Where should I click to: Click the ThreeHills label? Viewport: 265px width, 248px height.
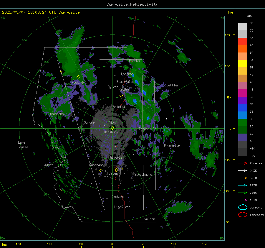pos(148,129)
